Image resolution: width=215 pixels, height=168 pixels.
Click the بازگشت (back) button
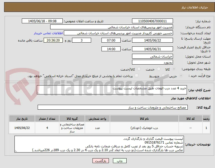tap(101, 161)
